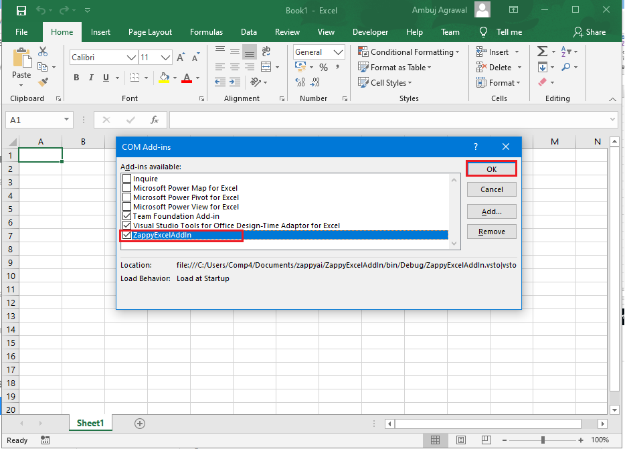Click the Format Painter brush icon

point(43,82)
